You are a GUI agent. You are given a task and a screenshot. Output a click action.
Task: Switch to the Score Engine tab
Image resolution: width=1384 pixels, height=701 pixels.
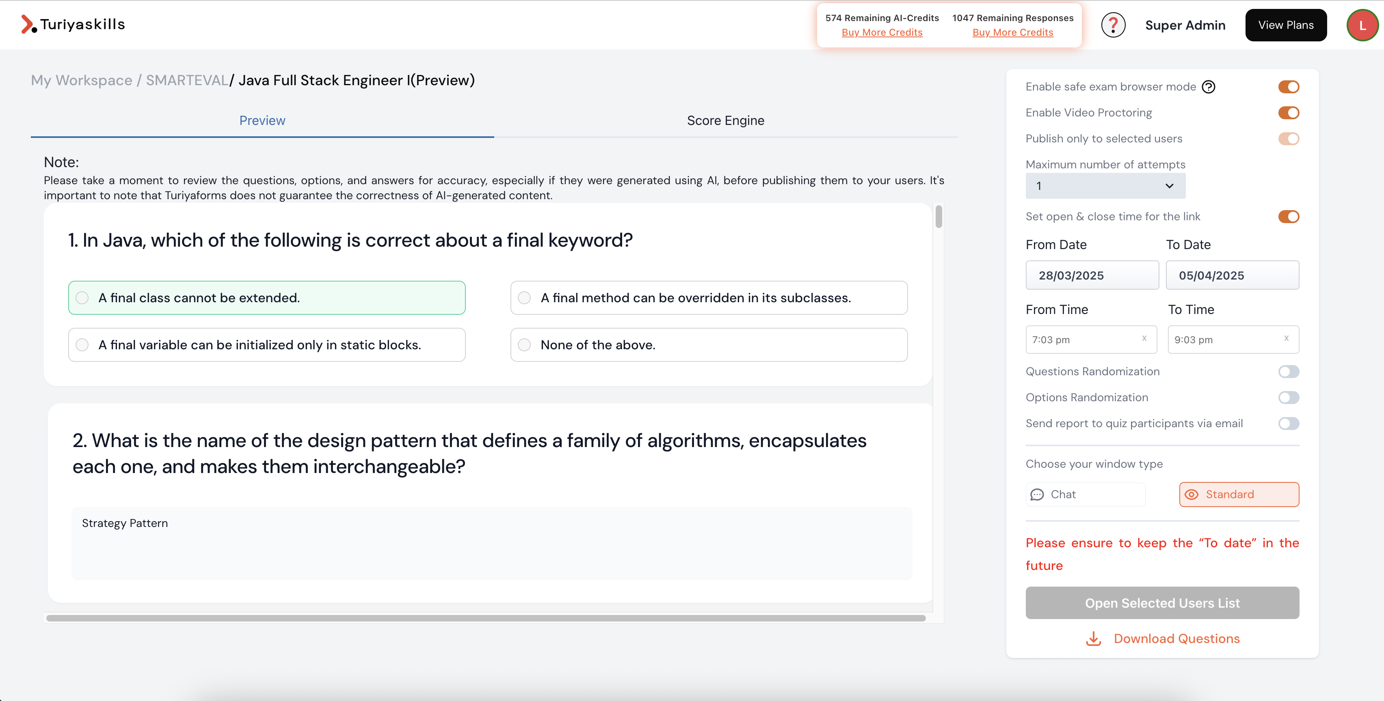[725, 120]
